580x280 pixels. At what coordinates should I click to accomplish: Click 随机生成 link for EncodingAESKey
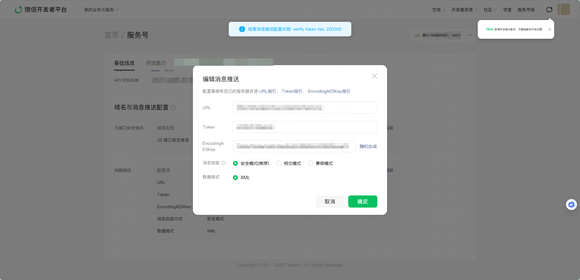point(368,146)
